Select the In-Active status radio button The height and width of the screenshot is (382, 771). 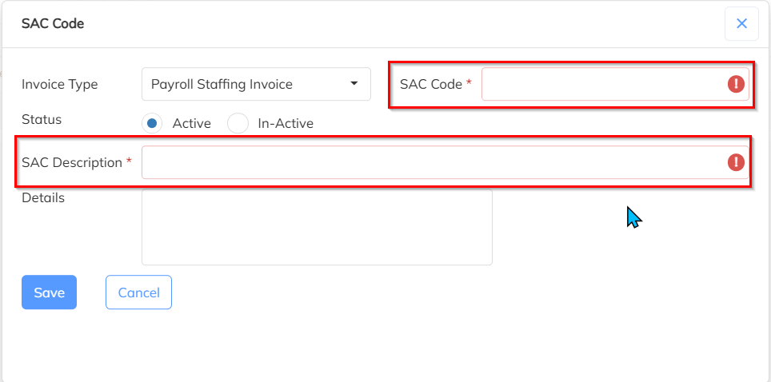pos(238,123)
